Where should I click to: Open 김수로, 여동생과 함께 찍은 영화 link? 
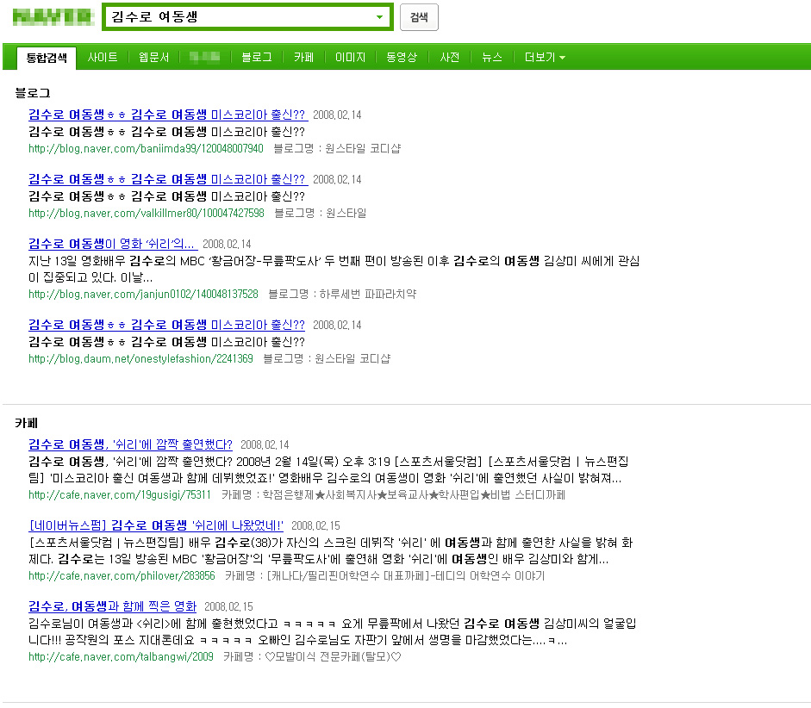[x=113, y=606]
